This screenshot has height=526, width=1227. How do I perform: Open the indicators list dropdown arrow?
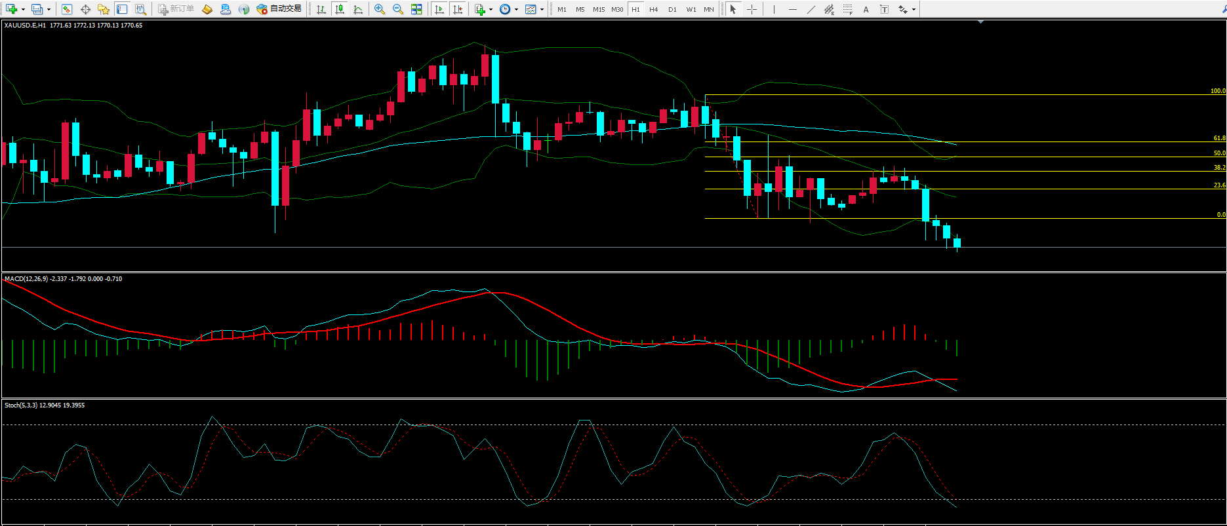pyautogui.click(x=491, y=9)
